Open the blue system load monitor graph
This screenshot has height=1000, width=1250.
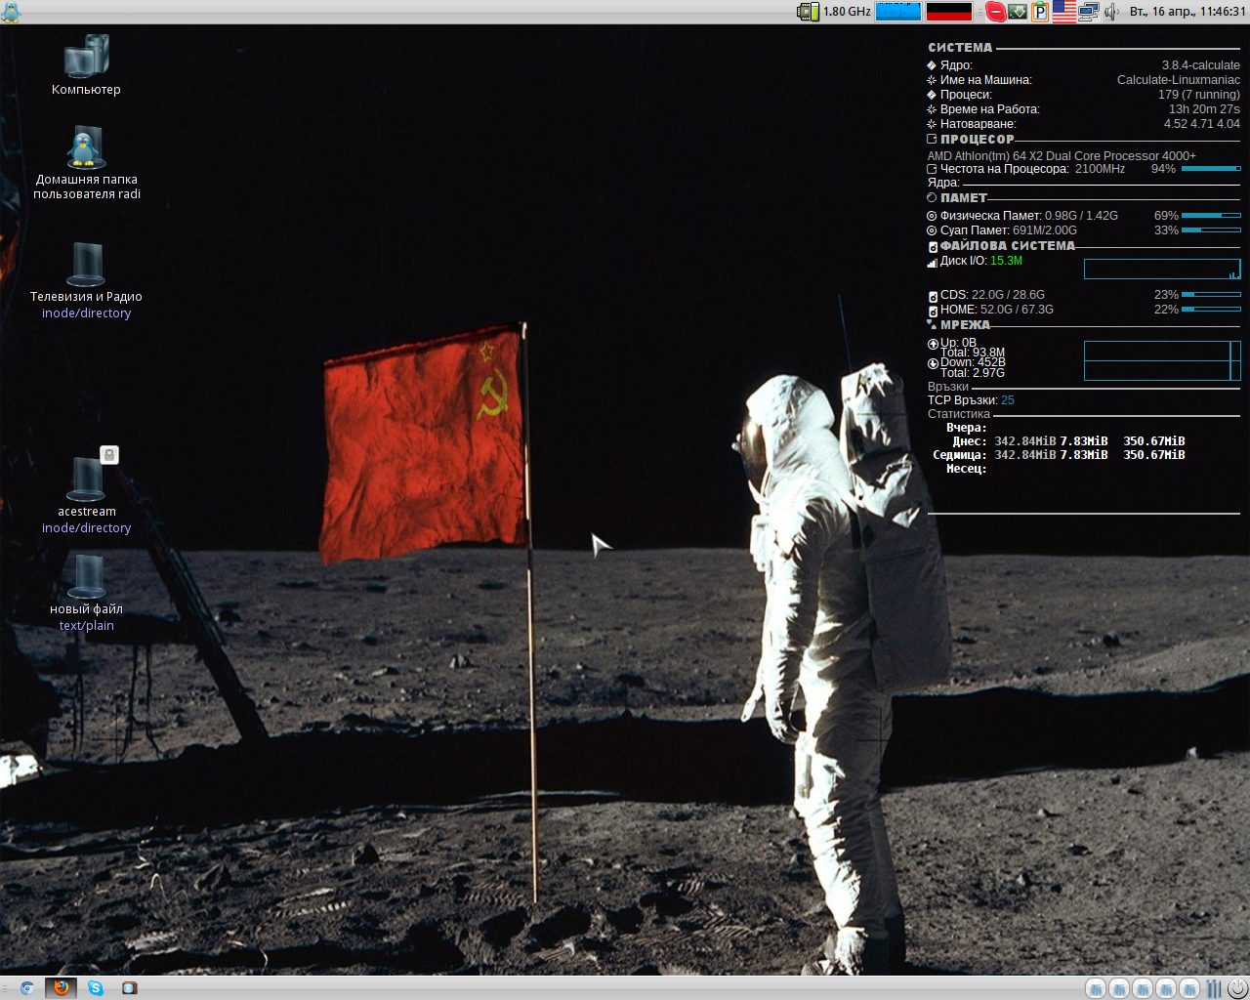(x=898, y=12)
